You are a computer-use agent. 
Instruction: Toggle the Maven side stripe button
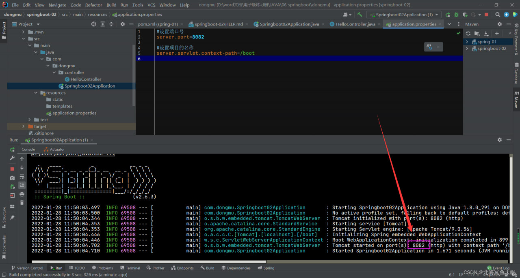pyautogui.click(x=516, y=100)
